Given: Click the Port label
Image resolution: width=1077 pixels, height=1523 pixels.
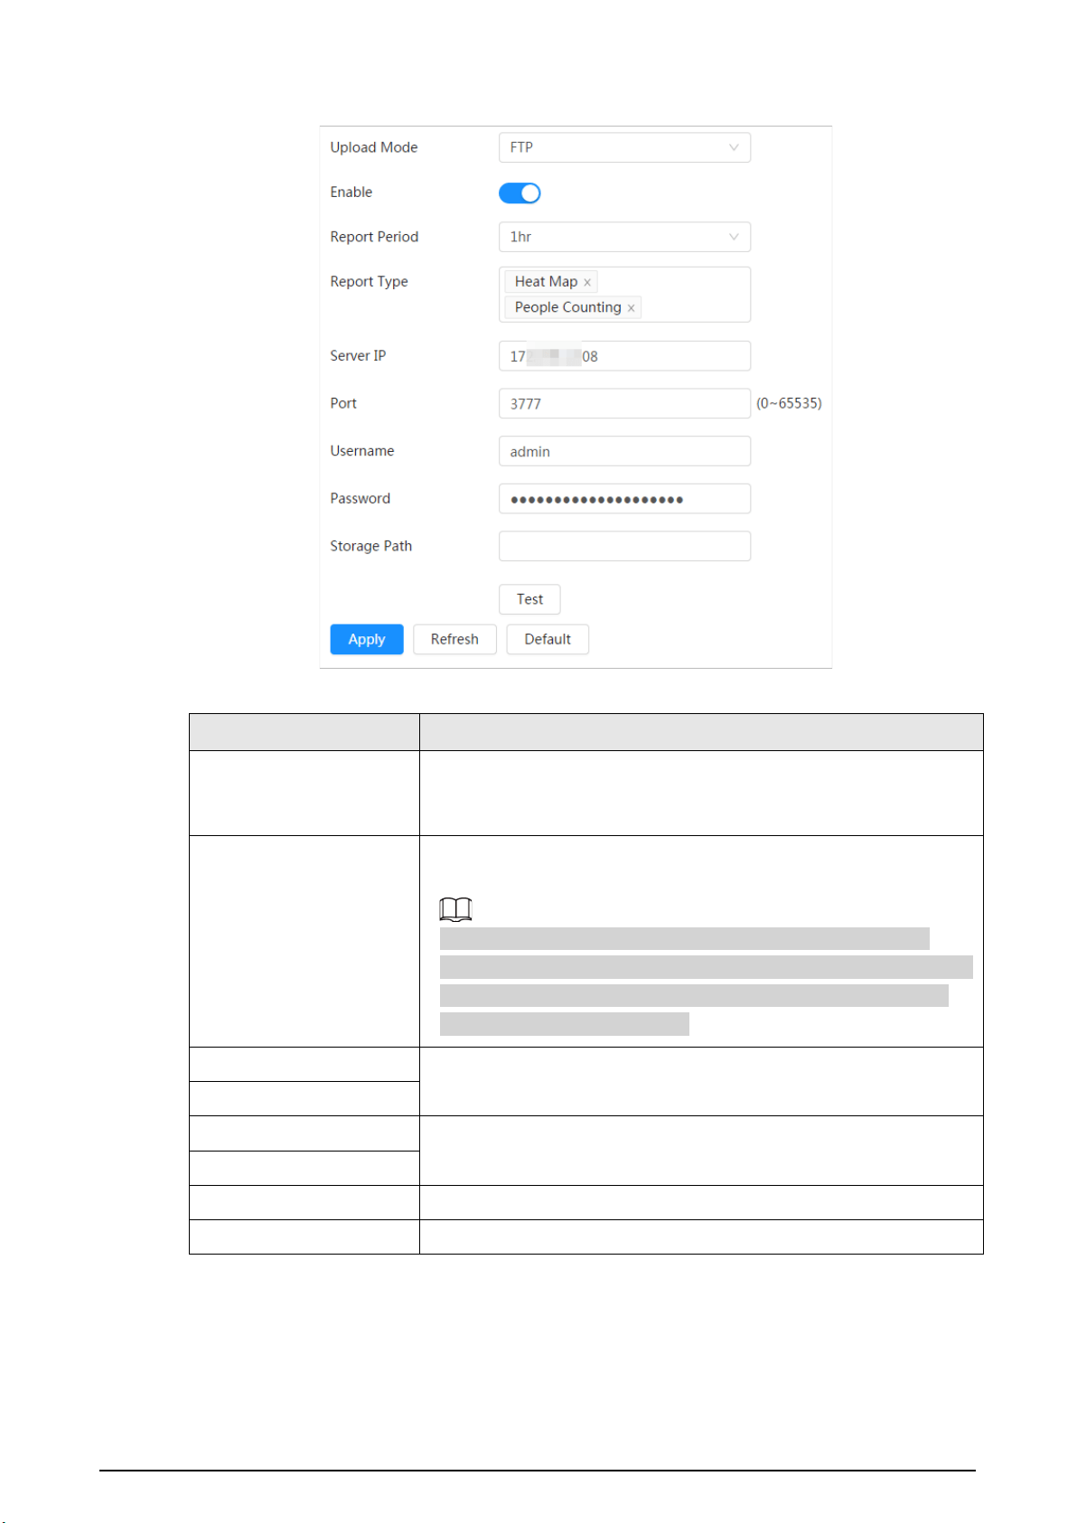Looking at the screenshot, I should (x=343, y=403).
